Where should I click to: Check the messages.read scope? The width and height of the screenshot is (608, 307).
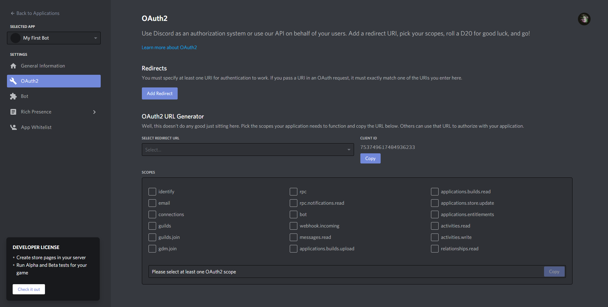click(294, 237)
